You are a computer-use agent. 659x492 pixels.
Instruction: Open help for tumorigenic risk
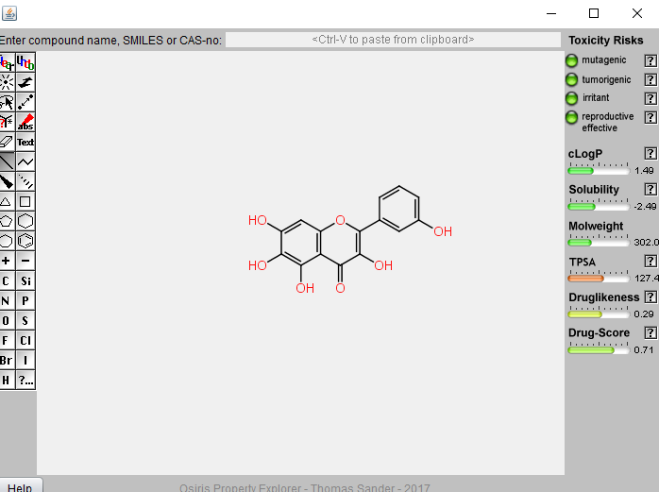(651, 79)
